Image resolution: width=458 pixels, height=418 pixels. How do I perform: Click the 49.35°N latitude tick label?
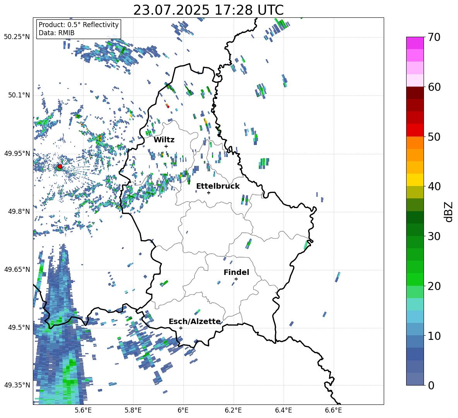coord(17,385)
